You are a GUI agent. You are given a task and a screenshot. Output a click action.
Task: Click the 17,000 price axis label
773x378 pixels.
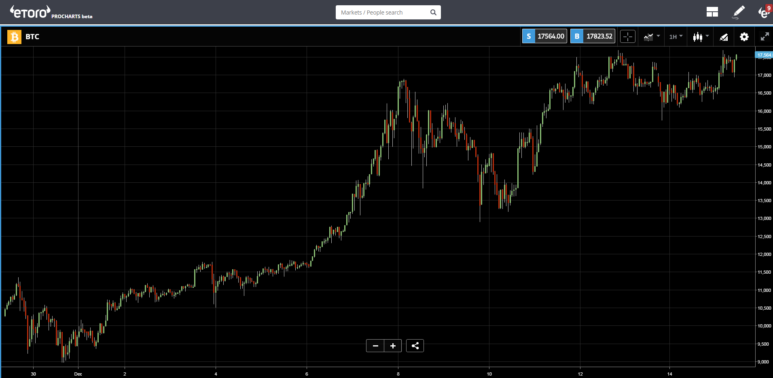(764, 75)
